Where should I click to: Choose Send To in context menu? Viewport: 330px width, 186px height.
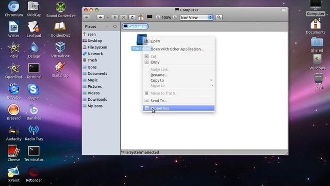point(179,101)
